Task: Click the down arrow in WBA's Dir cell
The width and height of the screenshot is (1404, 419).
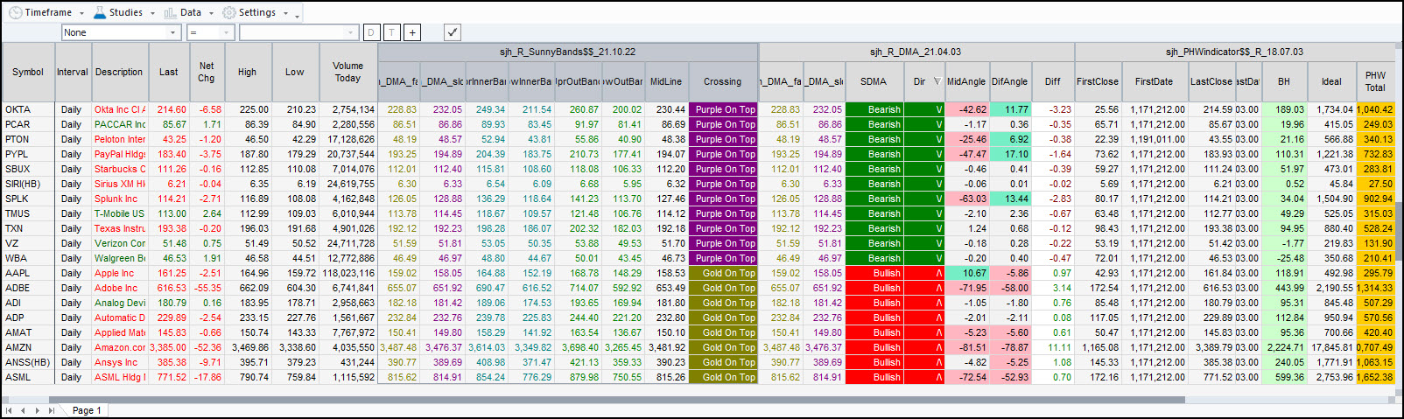Action: pos(939,258)
